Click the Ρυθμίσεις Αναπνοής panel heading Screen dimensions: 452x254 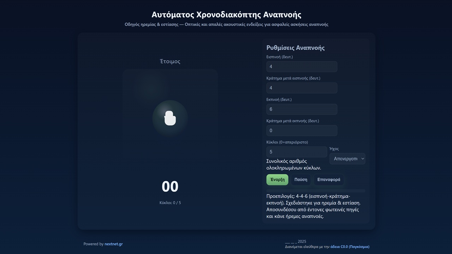(295, 47)
